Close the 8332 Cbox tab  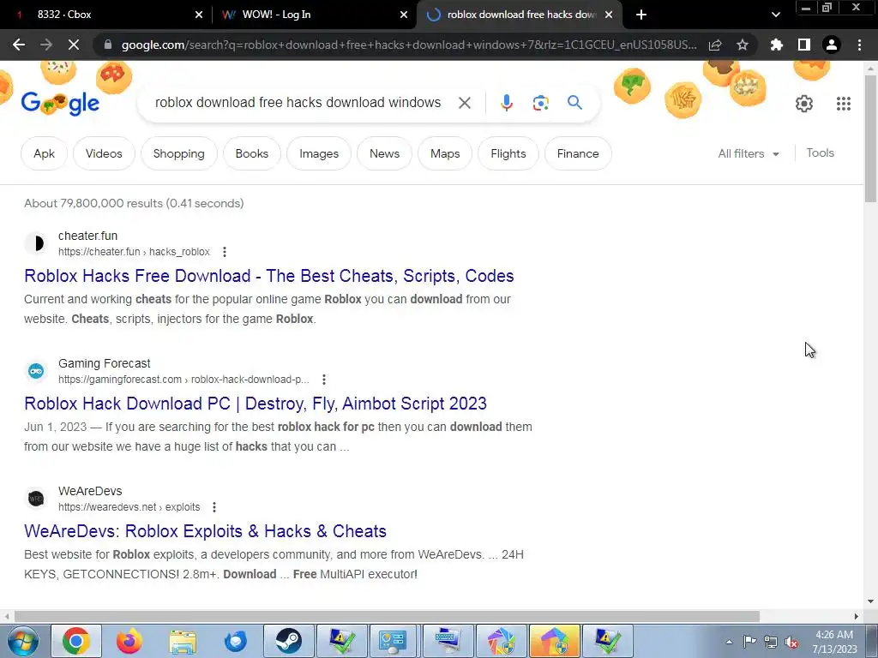click(x=199, y=15)
